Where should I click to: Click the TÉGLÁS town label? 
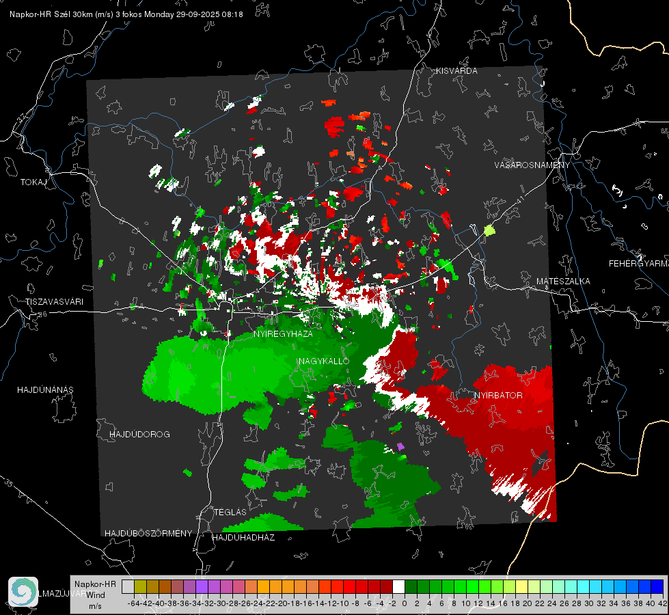(230, 512)
